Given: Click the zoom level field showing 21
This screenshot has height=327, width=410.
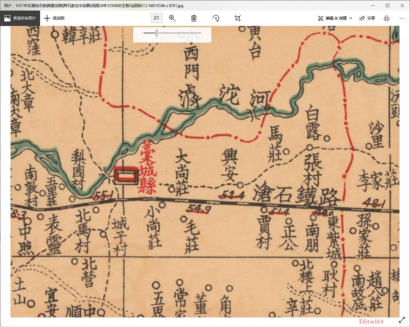Looking at the screenshot, I should [156, 18].
